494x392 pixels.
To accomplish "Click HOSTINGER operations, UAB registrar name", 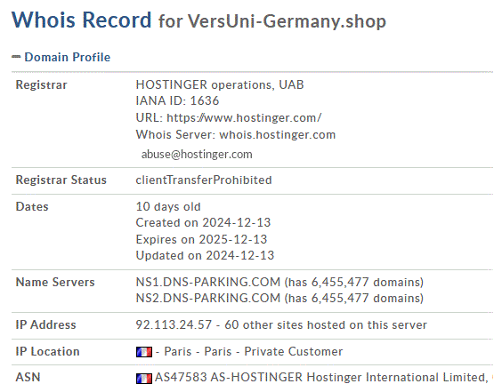I will [x=220, y=84].
